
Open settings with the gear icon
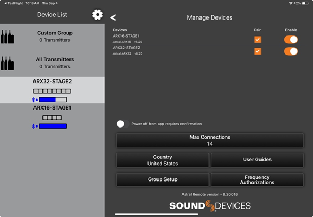(98, 14)
